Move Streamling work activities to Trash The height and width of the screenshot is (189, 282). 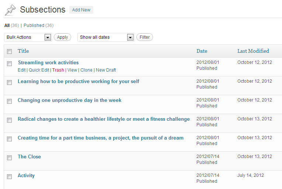click(x=58, y=70)
